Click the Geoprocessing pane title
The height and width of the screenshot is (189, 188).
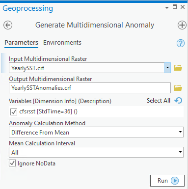(x=28, y=8)
